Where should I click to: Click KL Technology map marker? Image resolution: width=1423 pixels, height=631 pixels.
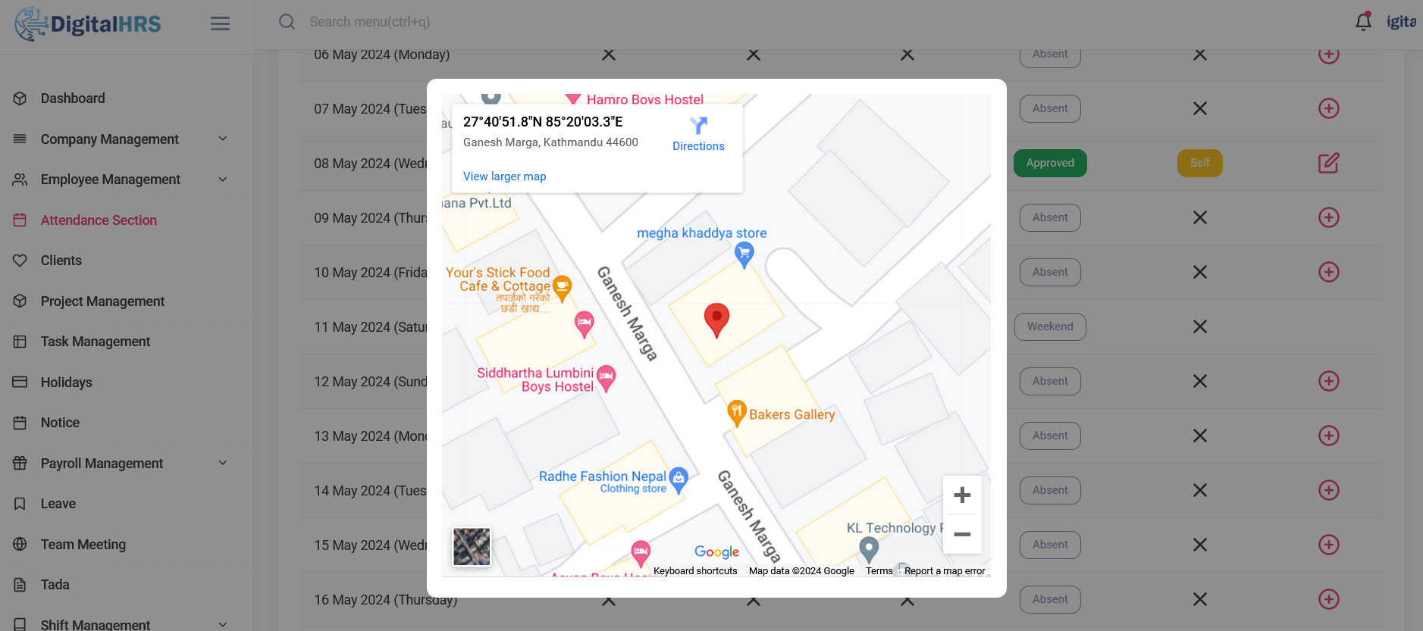[x=869, y=549]
